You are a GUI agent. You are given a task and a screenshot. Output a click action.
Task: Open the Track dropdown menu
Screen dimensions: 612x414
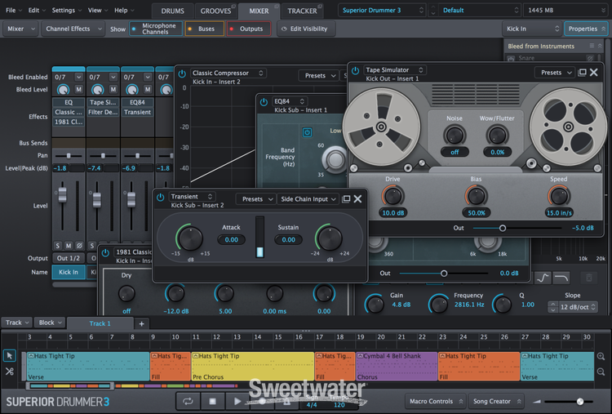17,323
